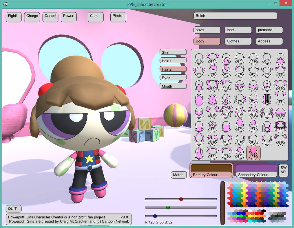Click the Power! button
This screenshot has width=294, height=228.
coord(69,17)
